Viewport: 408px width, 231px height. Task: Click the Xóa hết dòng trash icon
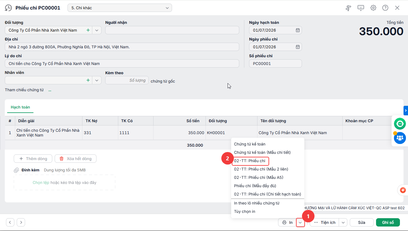(x=62, y=159)
